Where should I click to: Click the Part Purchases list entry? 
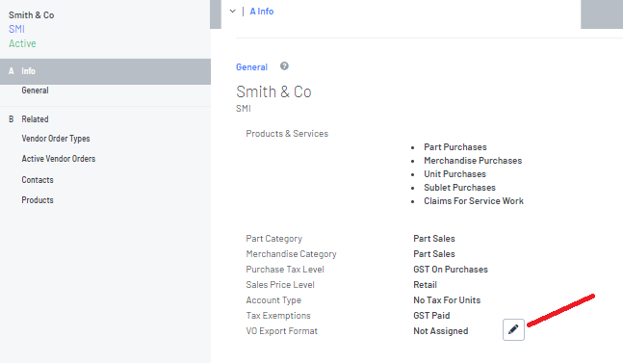click(x=454, y=147)
